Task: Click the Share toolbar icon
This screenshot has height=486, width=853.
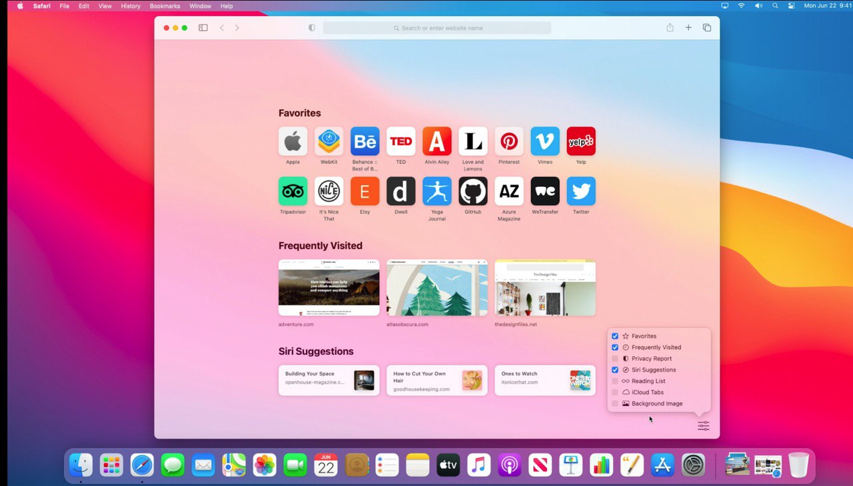Action: click(x=670, y=27)
